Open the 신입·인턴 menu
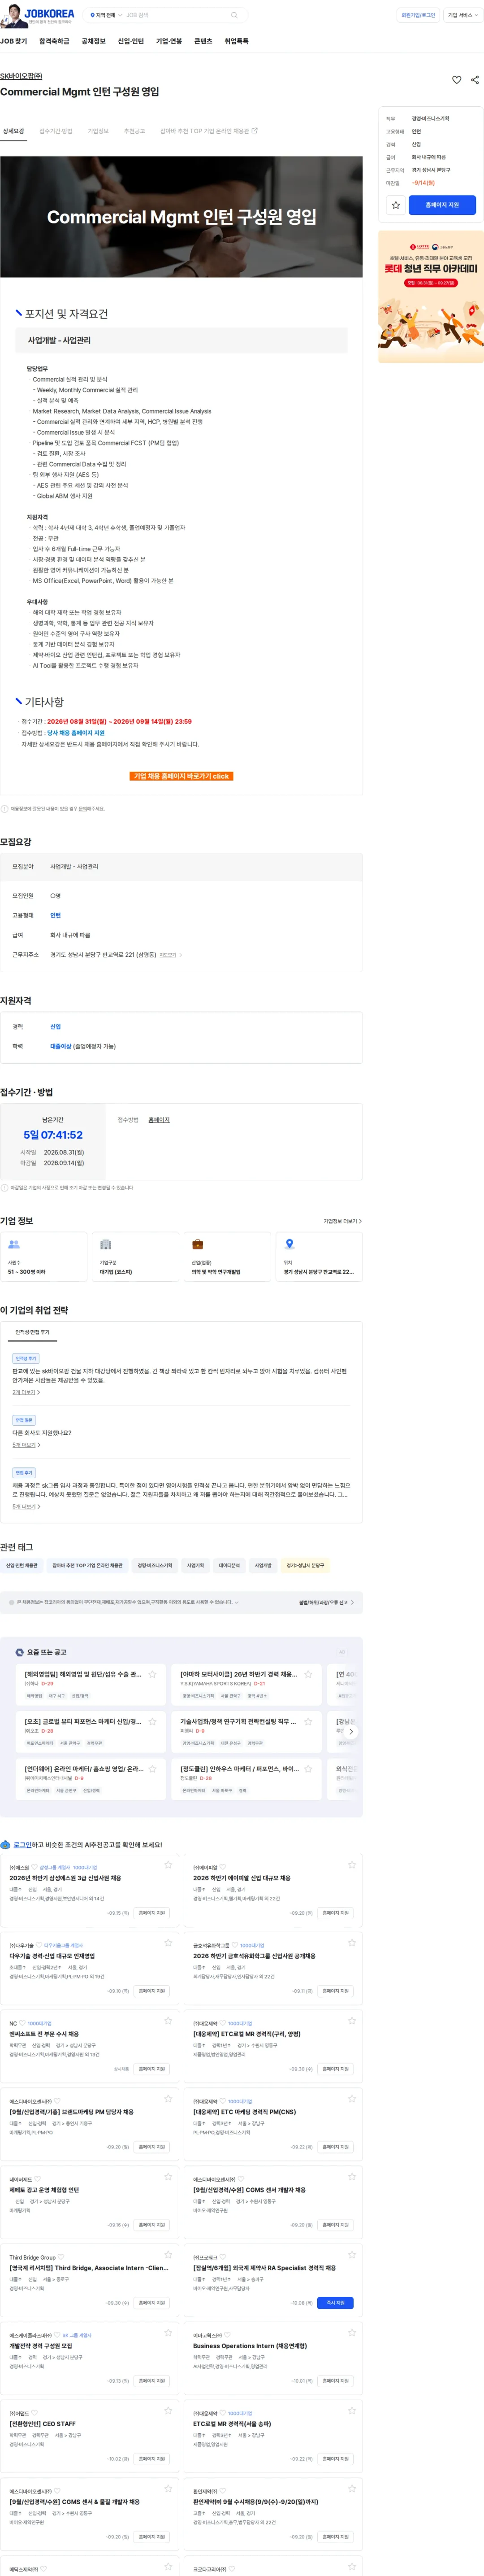Viewport: 484px width, 2576px height. pyautogui.click(x=131, y=41)
